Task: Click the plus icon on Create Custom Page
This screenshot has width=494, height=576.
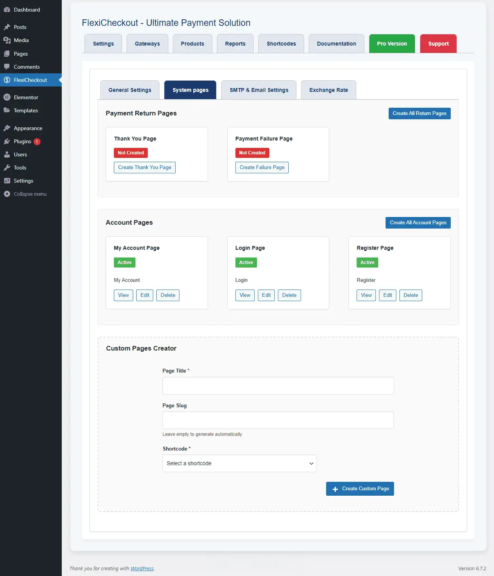Action: pos(335,489)
